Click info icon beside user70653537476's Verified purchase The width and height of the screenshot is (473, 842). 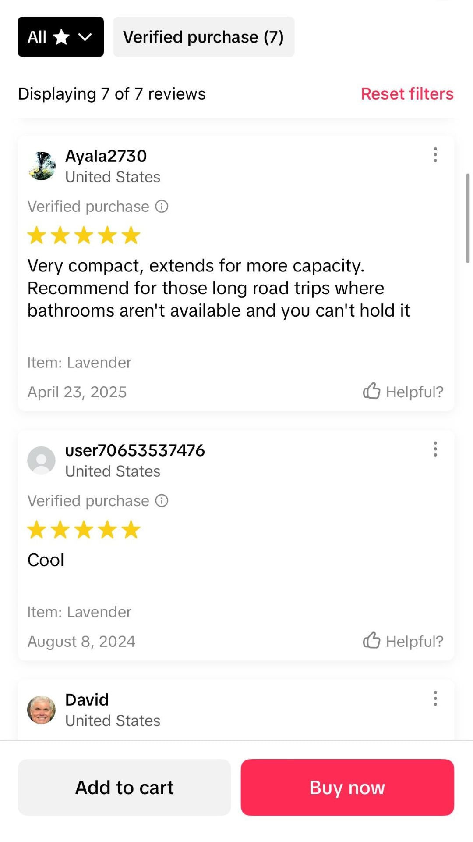coord(162,501)
